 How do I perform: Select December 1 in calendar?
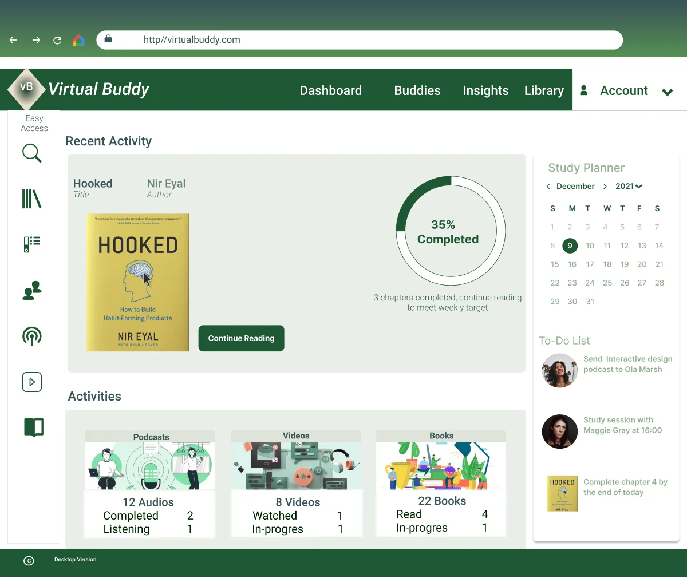point(552,227)
